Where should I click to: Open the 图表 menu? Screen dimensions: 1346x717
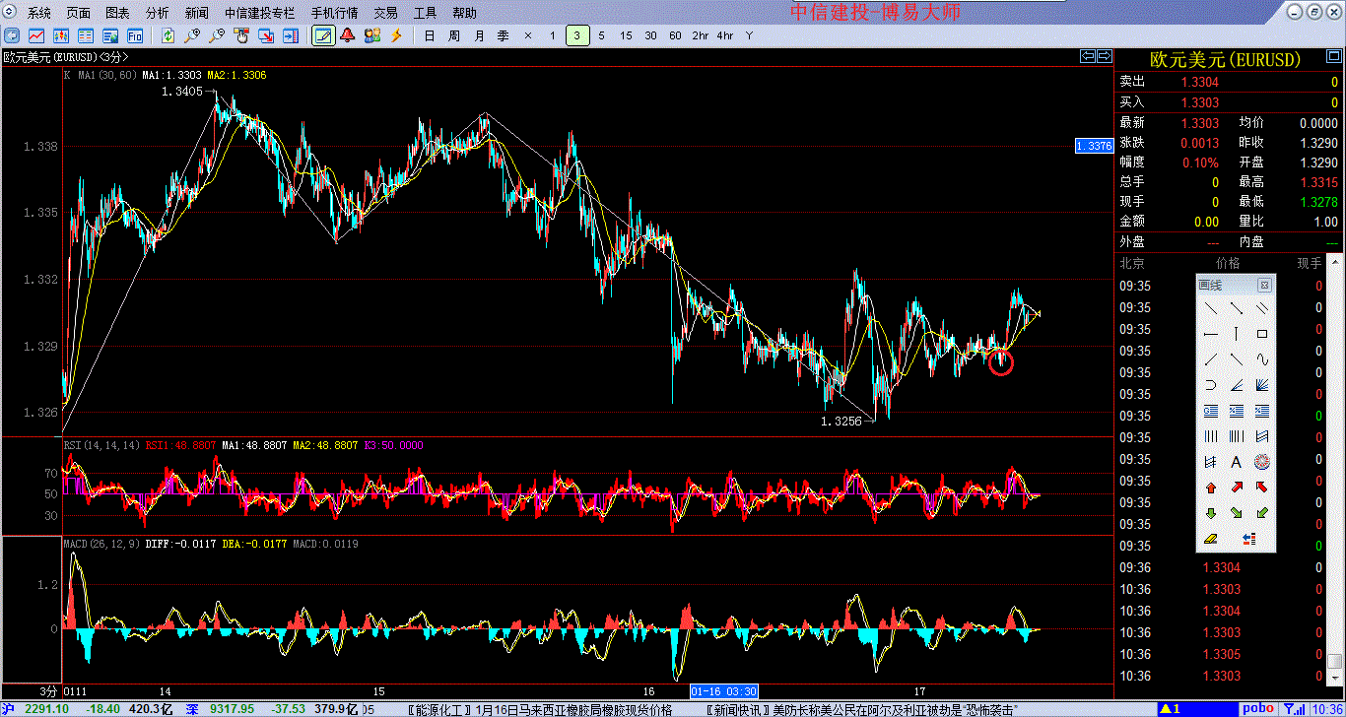click(117, 13)
